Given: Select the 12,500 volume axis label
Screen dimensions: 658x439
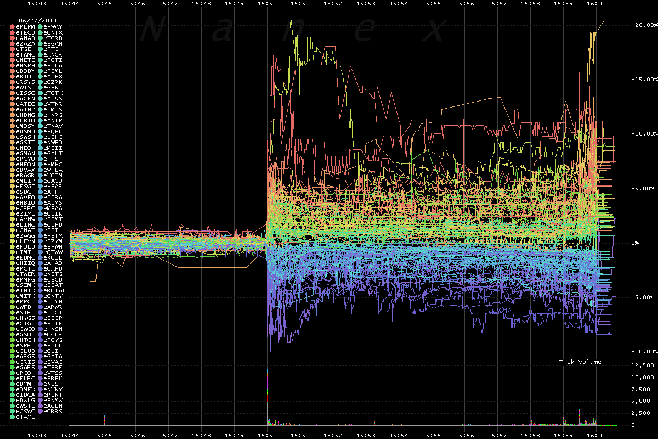Looking at the screenshot, I should click(x=643, y=365).
